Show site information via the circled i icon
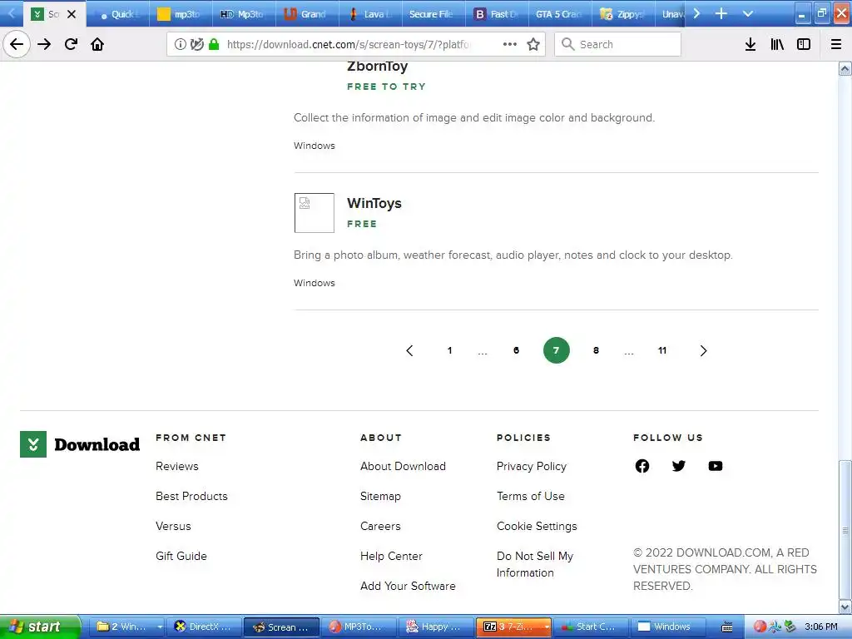 (x=181, y=45)
